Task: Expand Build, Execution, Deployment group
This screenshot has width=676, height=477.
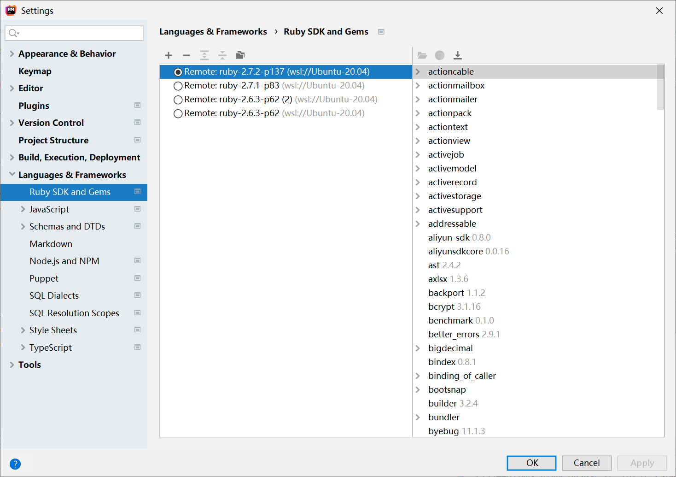Action: click(12, 157)
